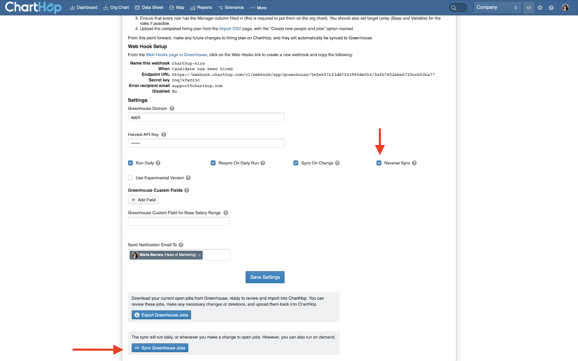
Task: Click the Send Notification Email To field
Action: 179,255
